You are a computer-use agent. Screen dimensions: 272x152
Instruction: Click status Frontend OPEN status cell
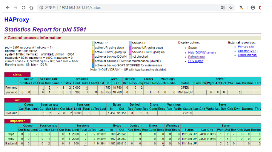pyautogui.click(x=185, y=88)
